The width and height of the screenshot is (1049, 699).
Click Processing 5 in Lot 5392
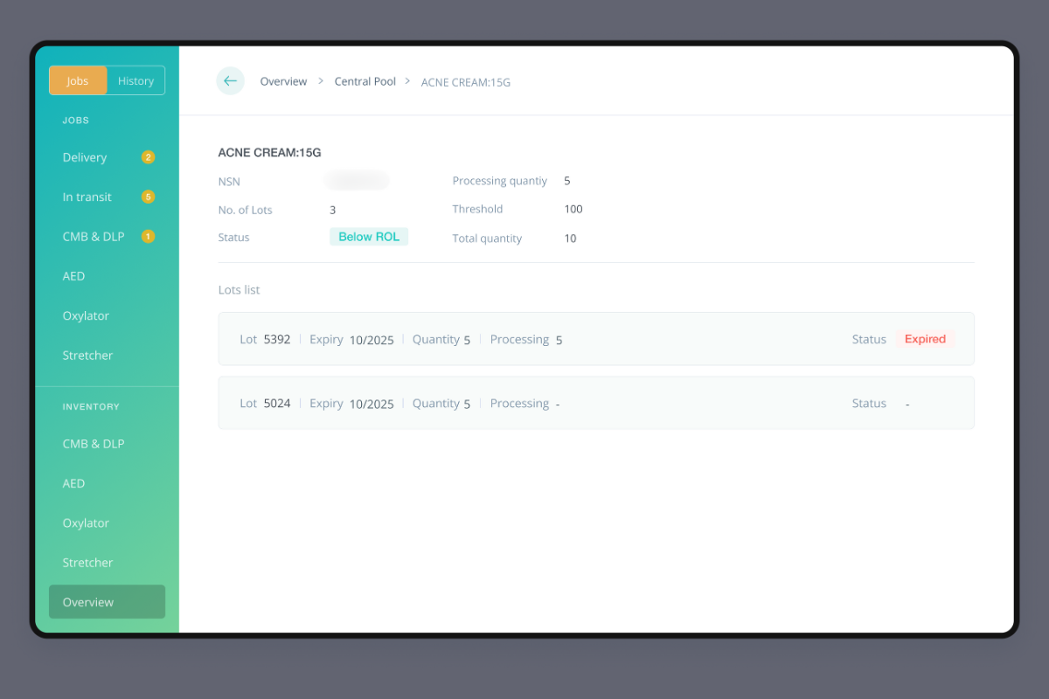click(x=526, y=340)
